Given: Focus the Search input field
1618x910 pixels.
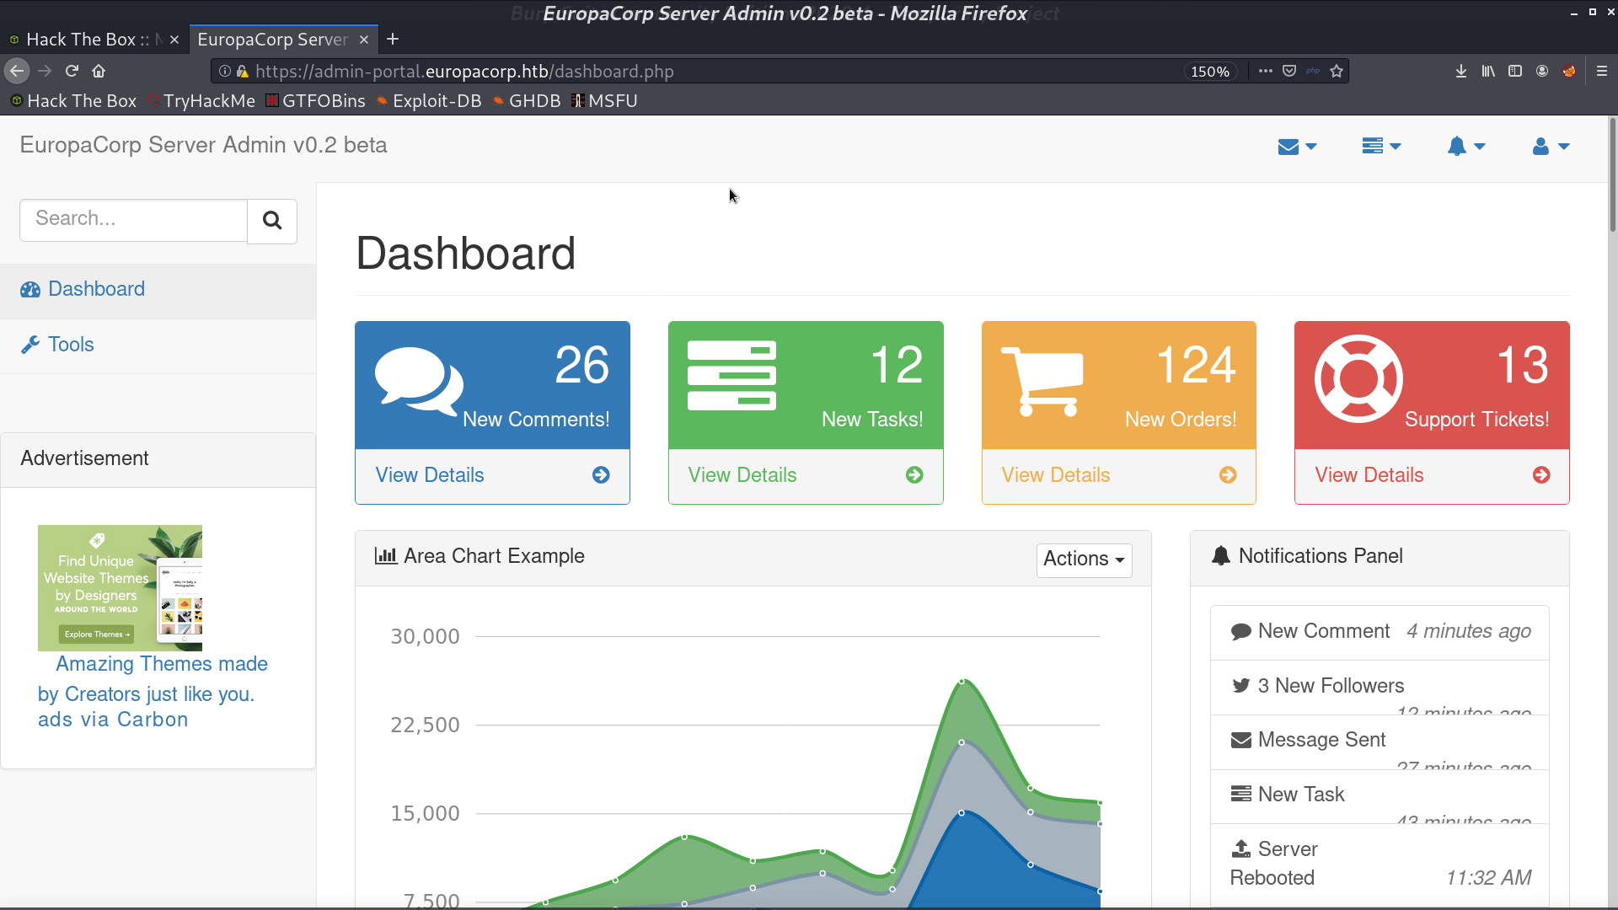Looking at the screenshot, I should coord(133,220).
